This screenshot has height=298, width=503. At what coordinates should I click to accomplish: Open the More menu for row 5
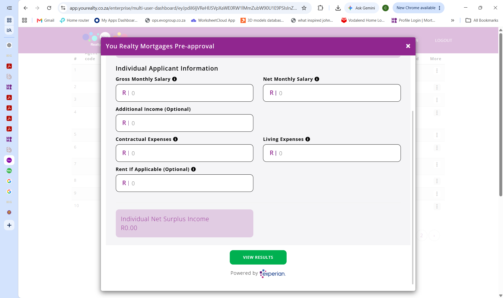click(x=437, y=135)
